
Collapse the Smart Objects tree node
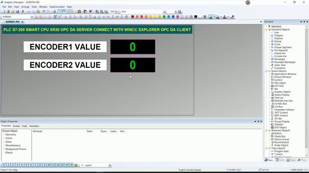pos(267,71)
